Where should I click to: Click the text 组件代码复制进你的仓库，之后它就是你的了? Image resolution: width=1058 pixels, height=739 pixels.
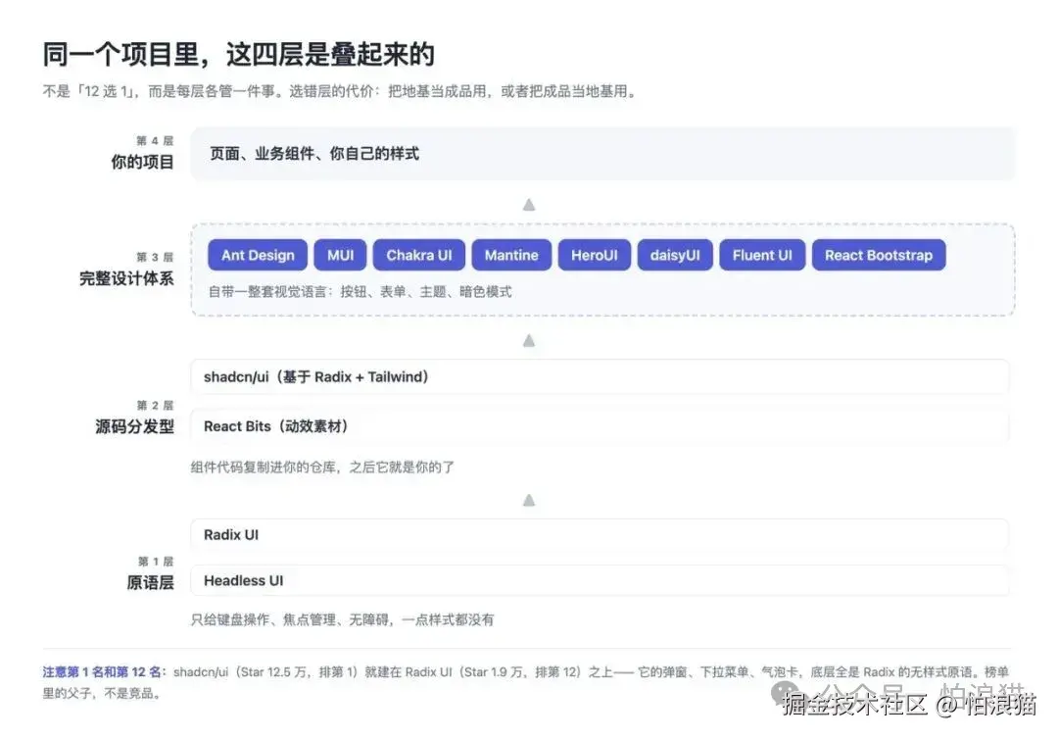[x=322, y=468]
